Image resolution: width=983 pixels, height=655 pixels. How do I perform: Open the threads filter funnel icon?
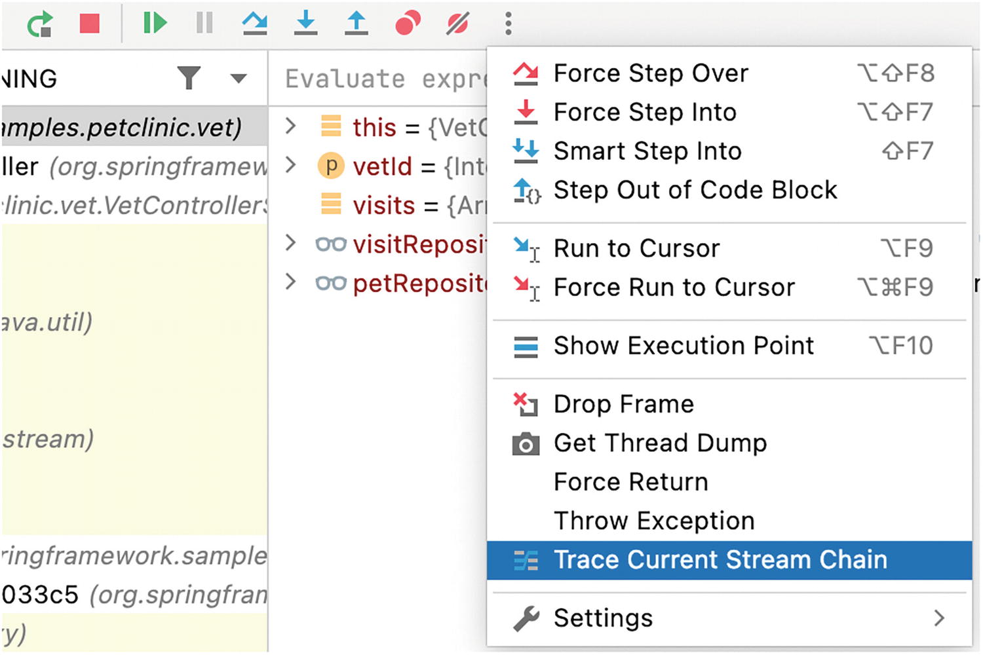click(189, 79)
